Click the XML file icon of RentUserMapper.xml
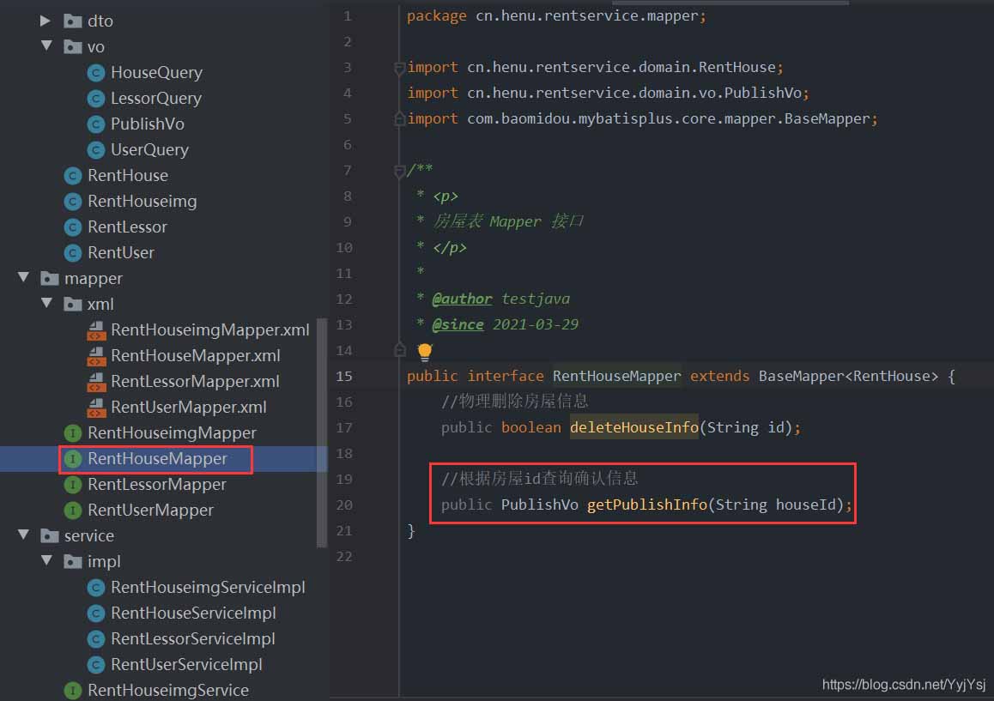This screenshot has height=701, width=994. [95, 407]
